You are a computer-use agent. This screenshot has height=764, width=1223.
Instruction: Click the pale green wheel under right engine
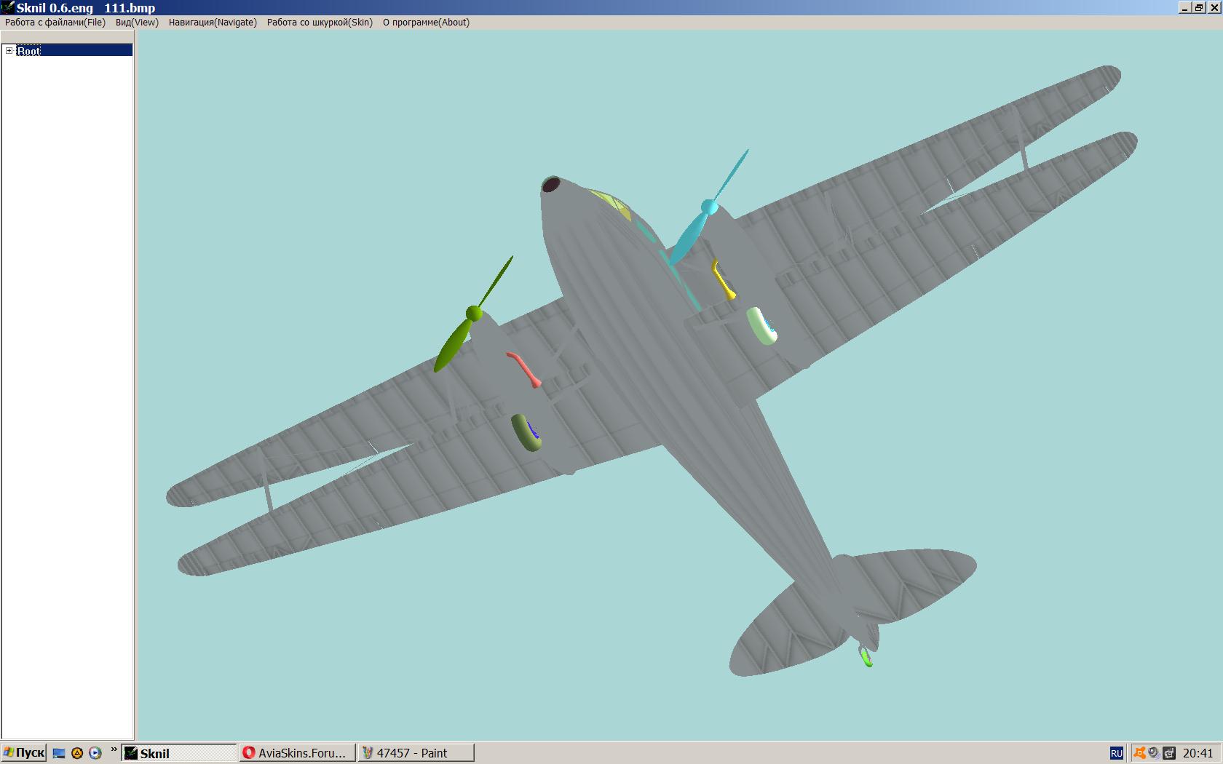click(761, 325)
